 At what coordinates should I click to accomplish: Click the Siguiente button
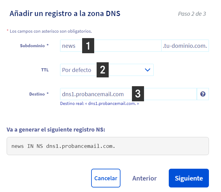pyautogui.click(x=189, y=178)
